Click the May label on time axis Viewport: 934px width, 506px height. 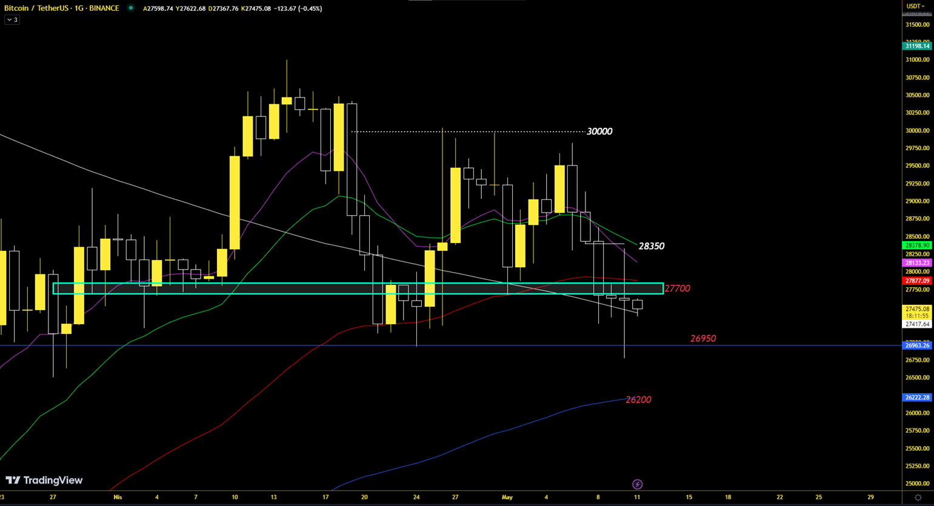(x=507, y=498)
